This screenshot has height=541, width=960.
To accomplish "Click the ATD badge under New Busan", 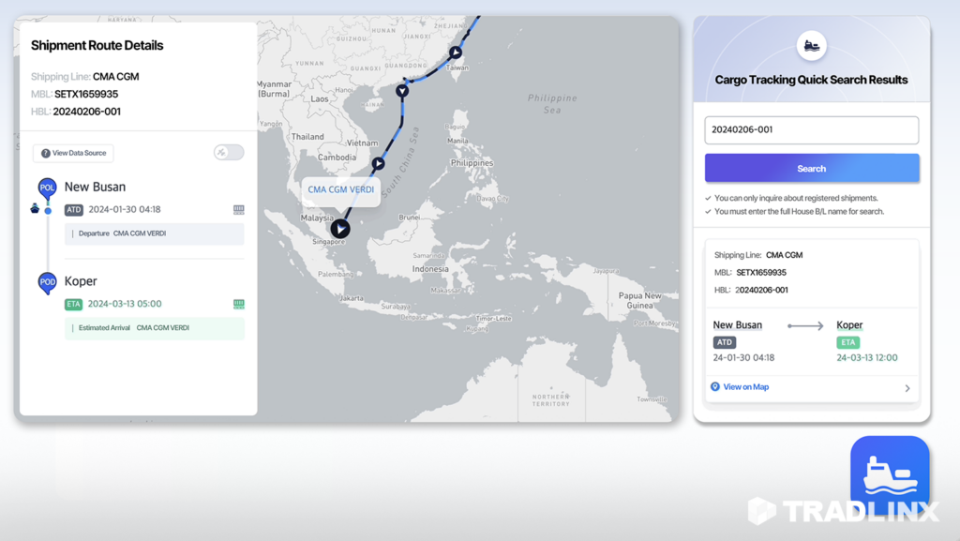I will pos(73,210).
